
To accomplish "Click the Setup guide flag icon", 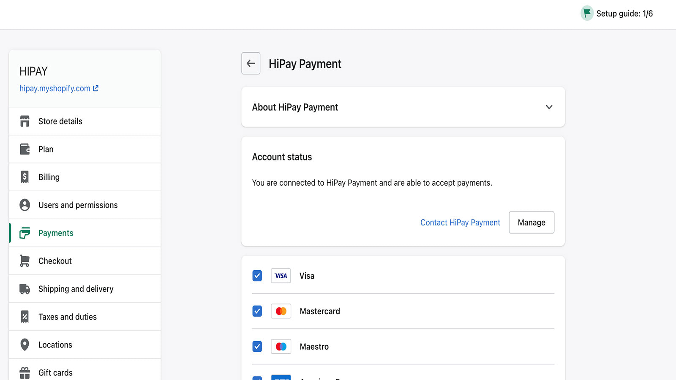I will [587, 13].
